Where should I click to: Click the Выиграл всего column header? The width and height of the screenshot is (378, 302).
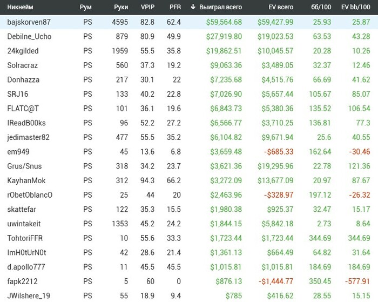click(221, 7)
